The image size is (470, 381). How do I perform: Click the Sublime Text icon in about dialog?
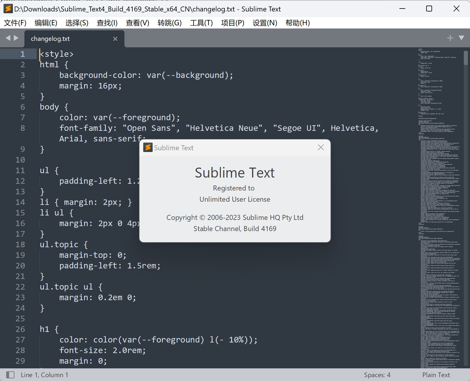coord(148,147)
